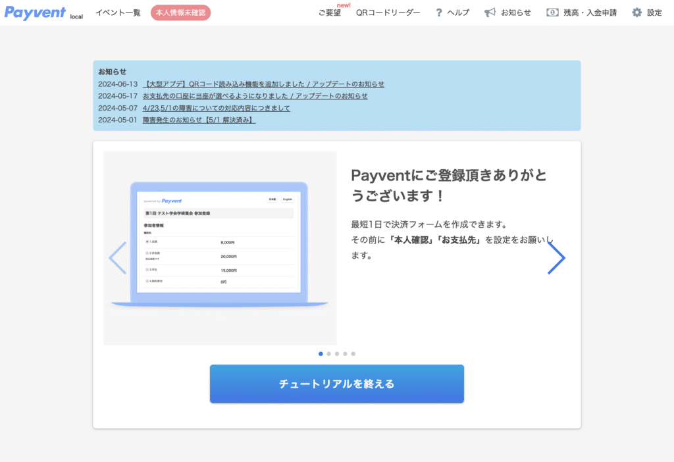Click the settings gear icon
Viewport: 674px width, 462px height.
(636, 13)
